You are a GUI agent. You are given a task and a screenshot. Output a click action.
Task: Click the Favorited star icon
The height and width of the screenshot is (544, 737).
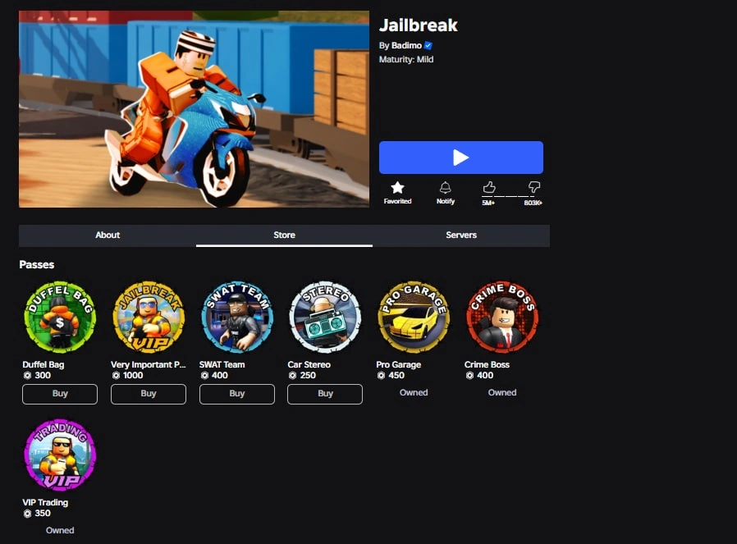point(398,188)
